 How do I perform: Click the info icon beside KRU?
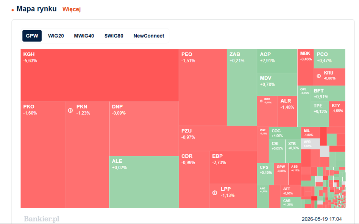(x=319, y=76)
